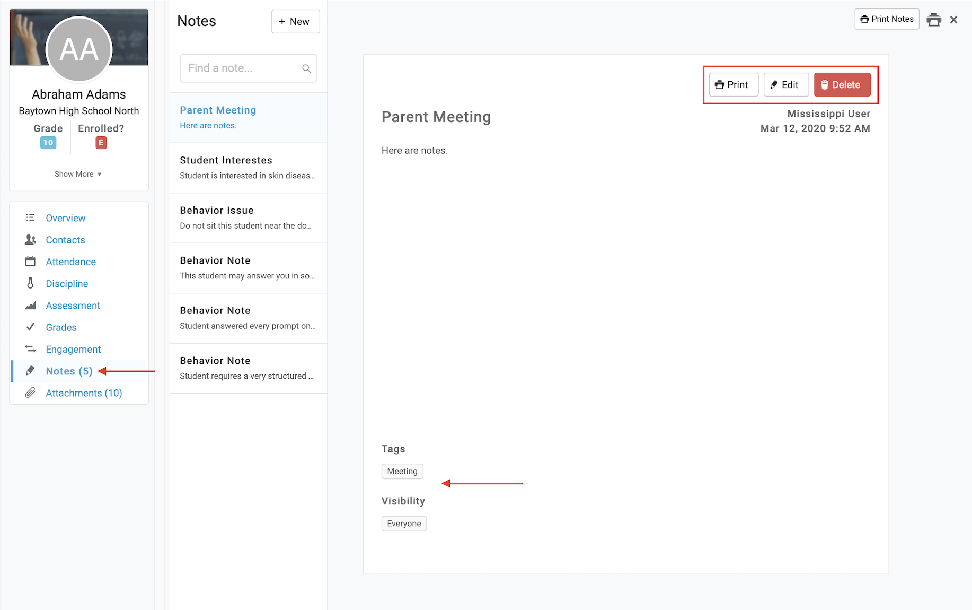The width and height of the screenshot is (972, 610).
Task: Go to the Overview section
Action: [66, 218]
